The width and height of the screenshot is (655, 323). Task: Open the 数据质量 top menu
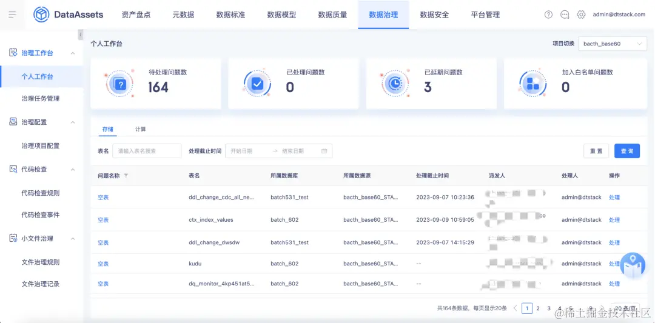pos(332,15)
